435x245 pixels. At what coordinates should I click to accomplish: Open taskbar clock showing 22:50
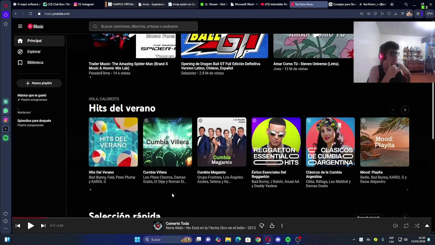point(418,240)
